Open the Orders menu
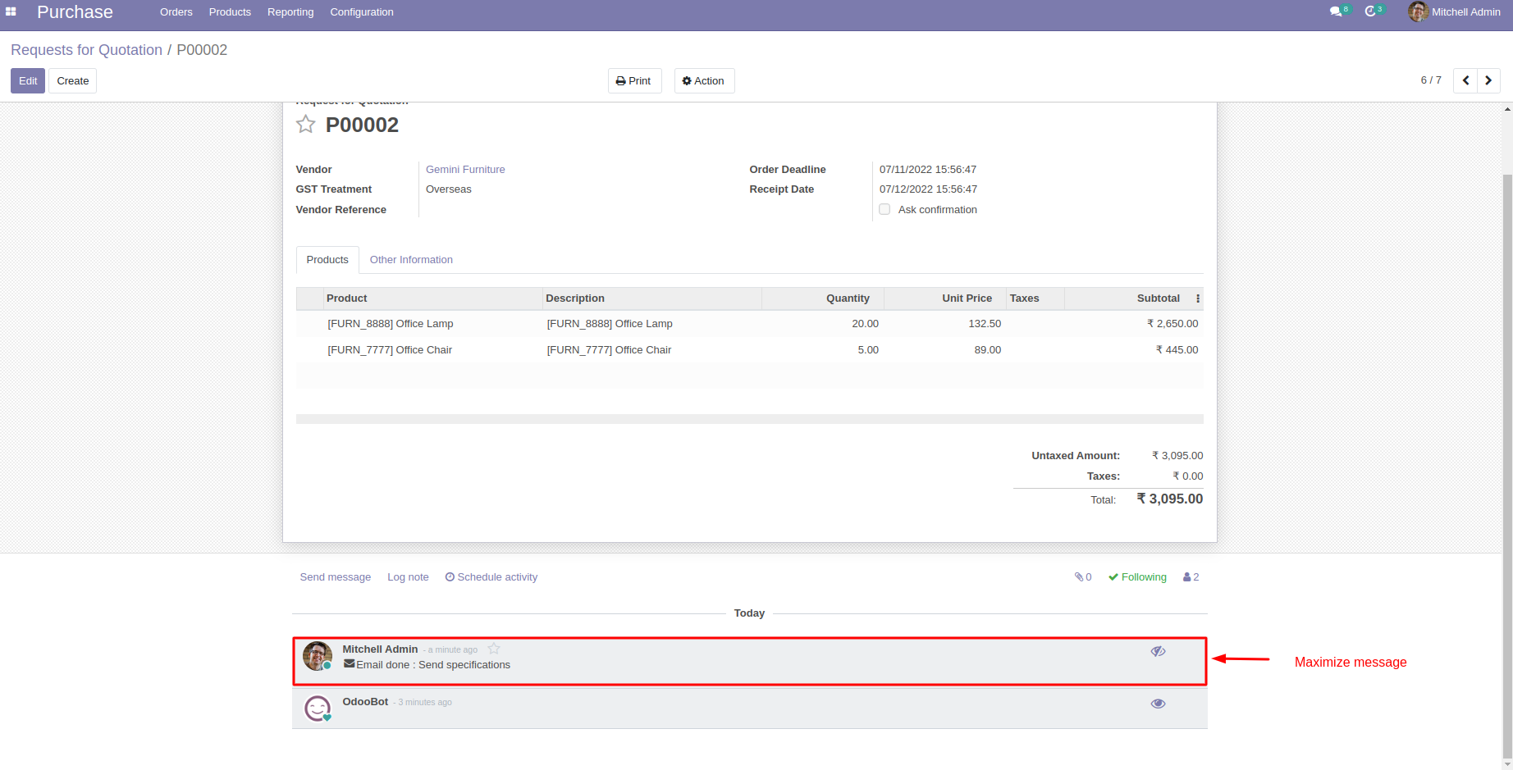This screenshot has height=770, width=1513. pyautogui.click(x=176, y=11)
